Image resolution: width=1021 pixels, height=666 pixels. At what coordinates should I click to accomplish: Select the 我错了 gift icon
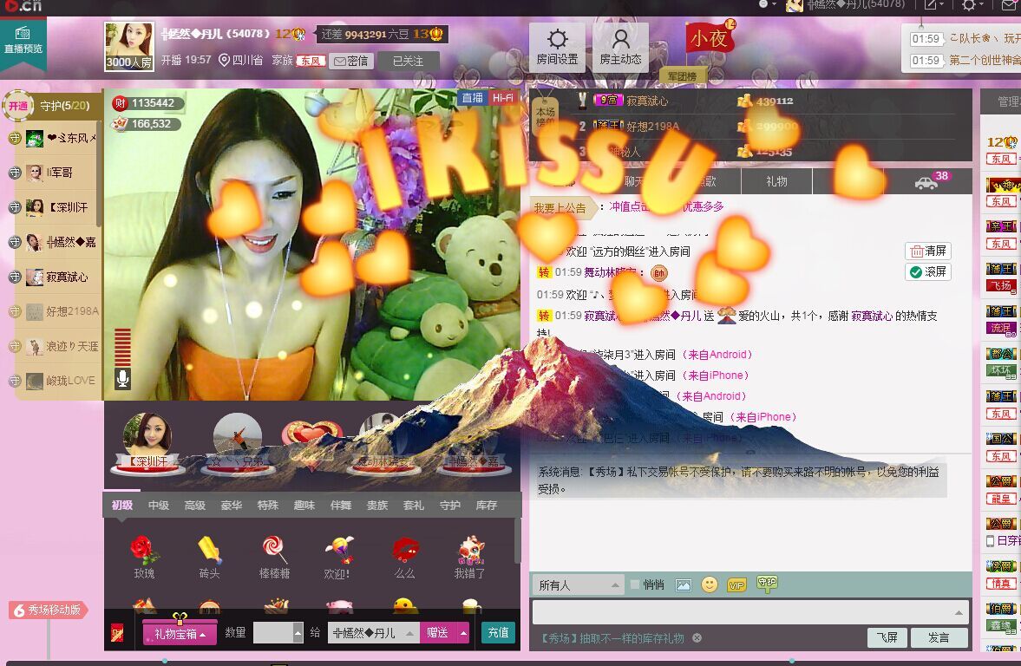(x=469, y=558)
